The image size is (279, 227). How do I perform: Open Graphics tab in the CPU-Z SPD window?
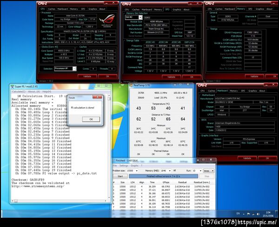coord(177,10)
